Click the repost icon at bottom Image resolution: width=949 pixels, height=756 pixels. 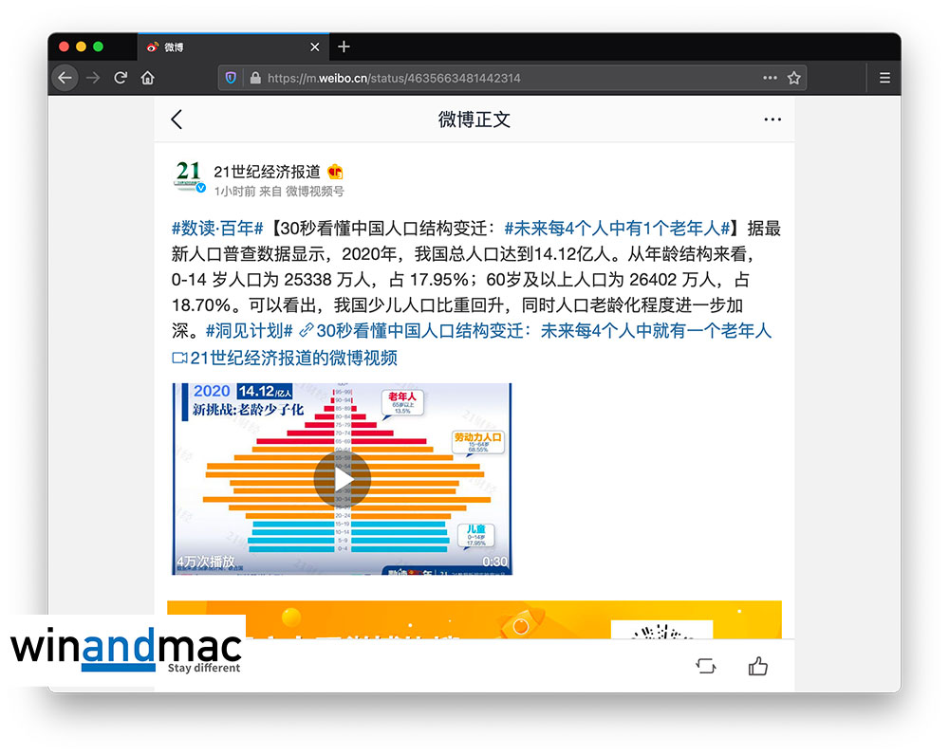(x=706, y=666)
